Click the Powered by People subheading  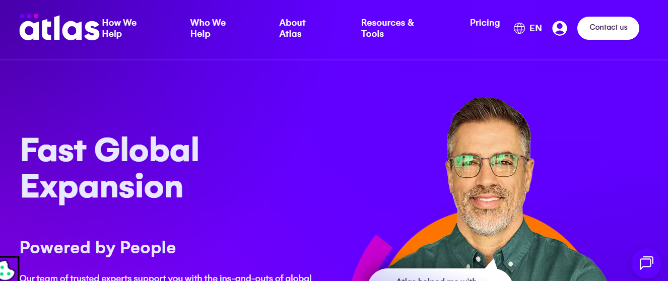[98, 247]
